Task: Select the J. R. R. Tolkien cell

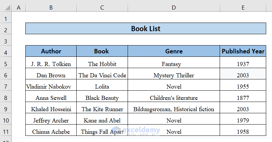Action: (51, 64)
